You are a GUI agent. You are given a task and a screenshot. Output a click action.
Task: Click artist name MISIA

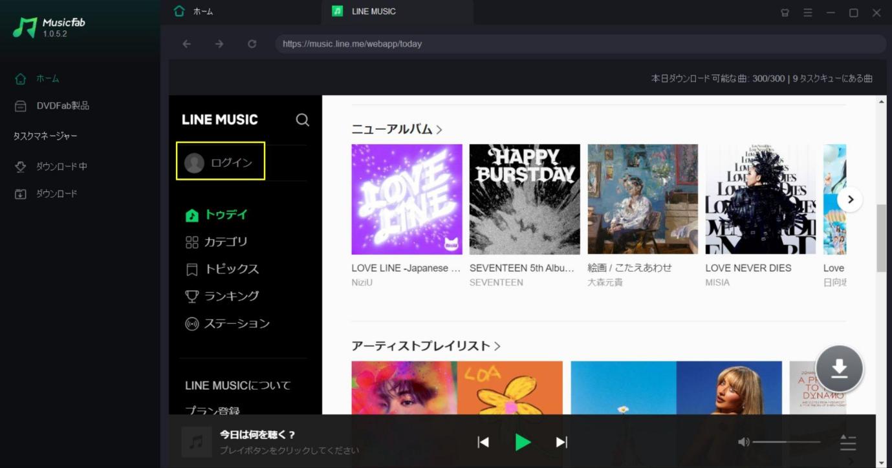(x=717, y=282)
